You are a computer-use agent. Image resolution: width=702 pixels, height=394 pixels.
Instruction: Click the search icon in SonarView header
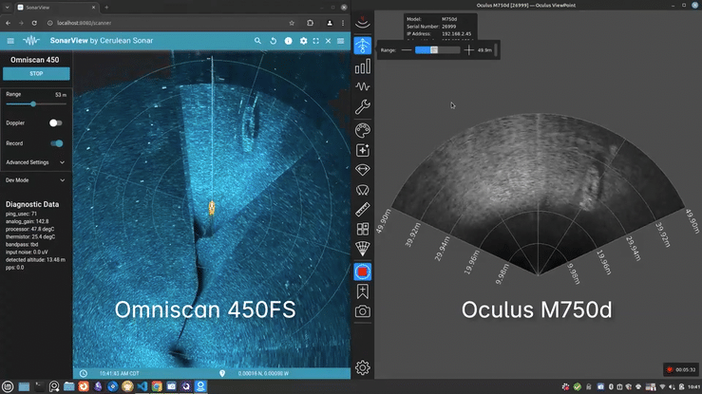click(x=257, y=41)
